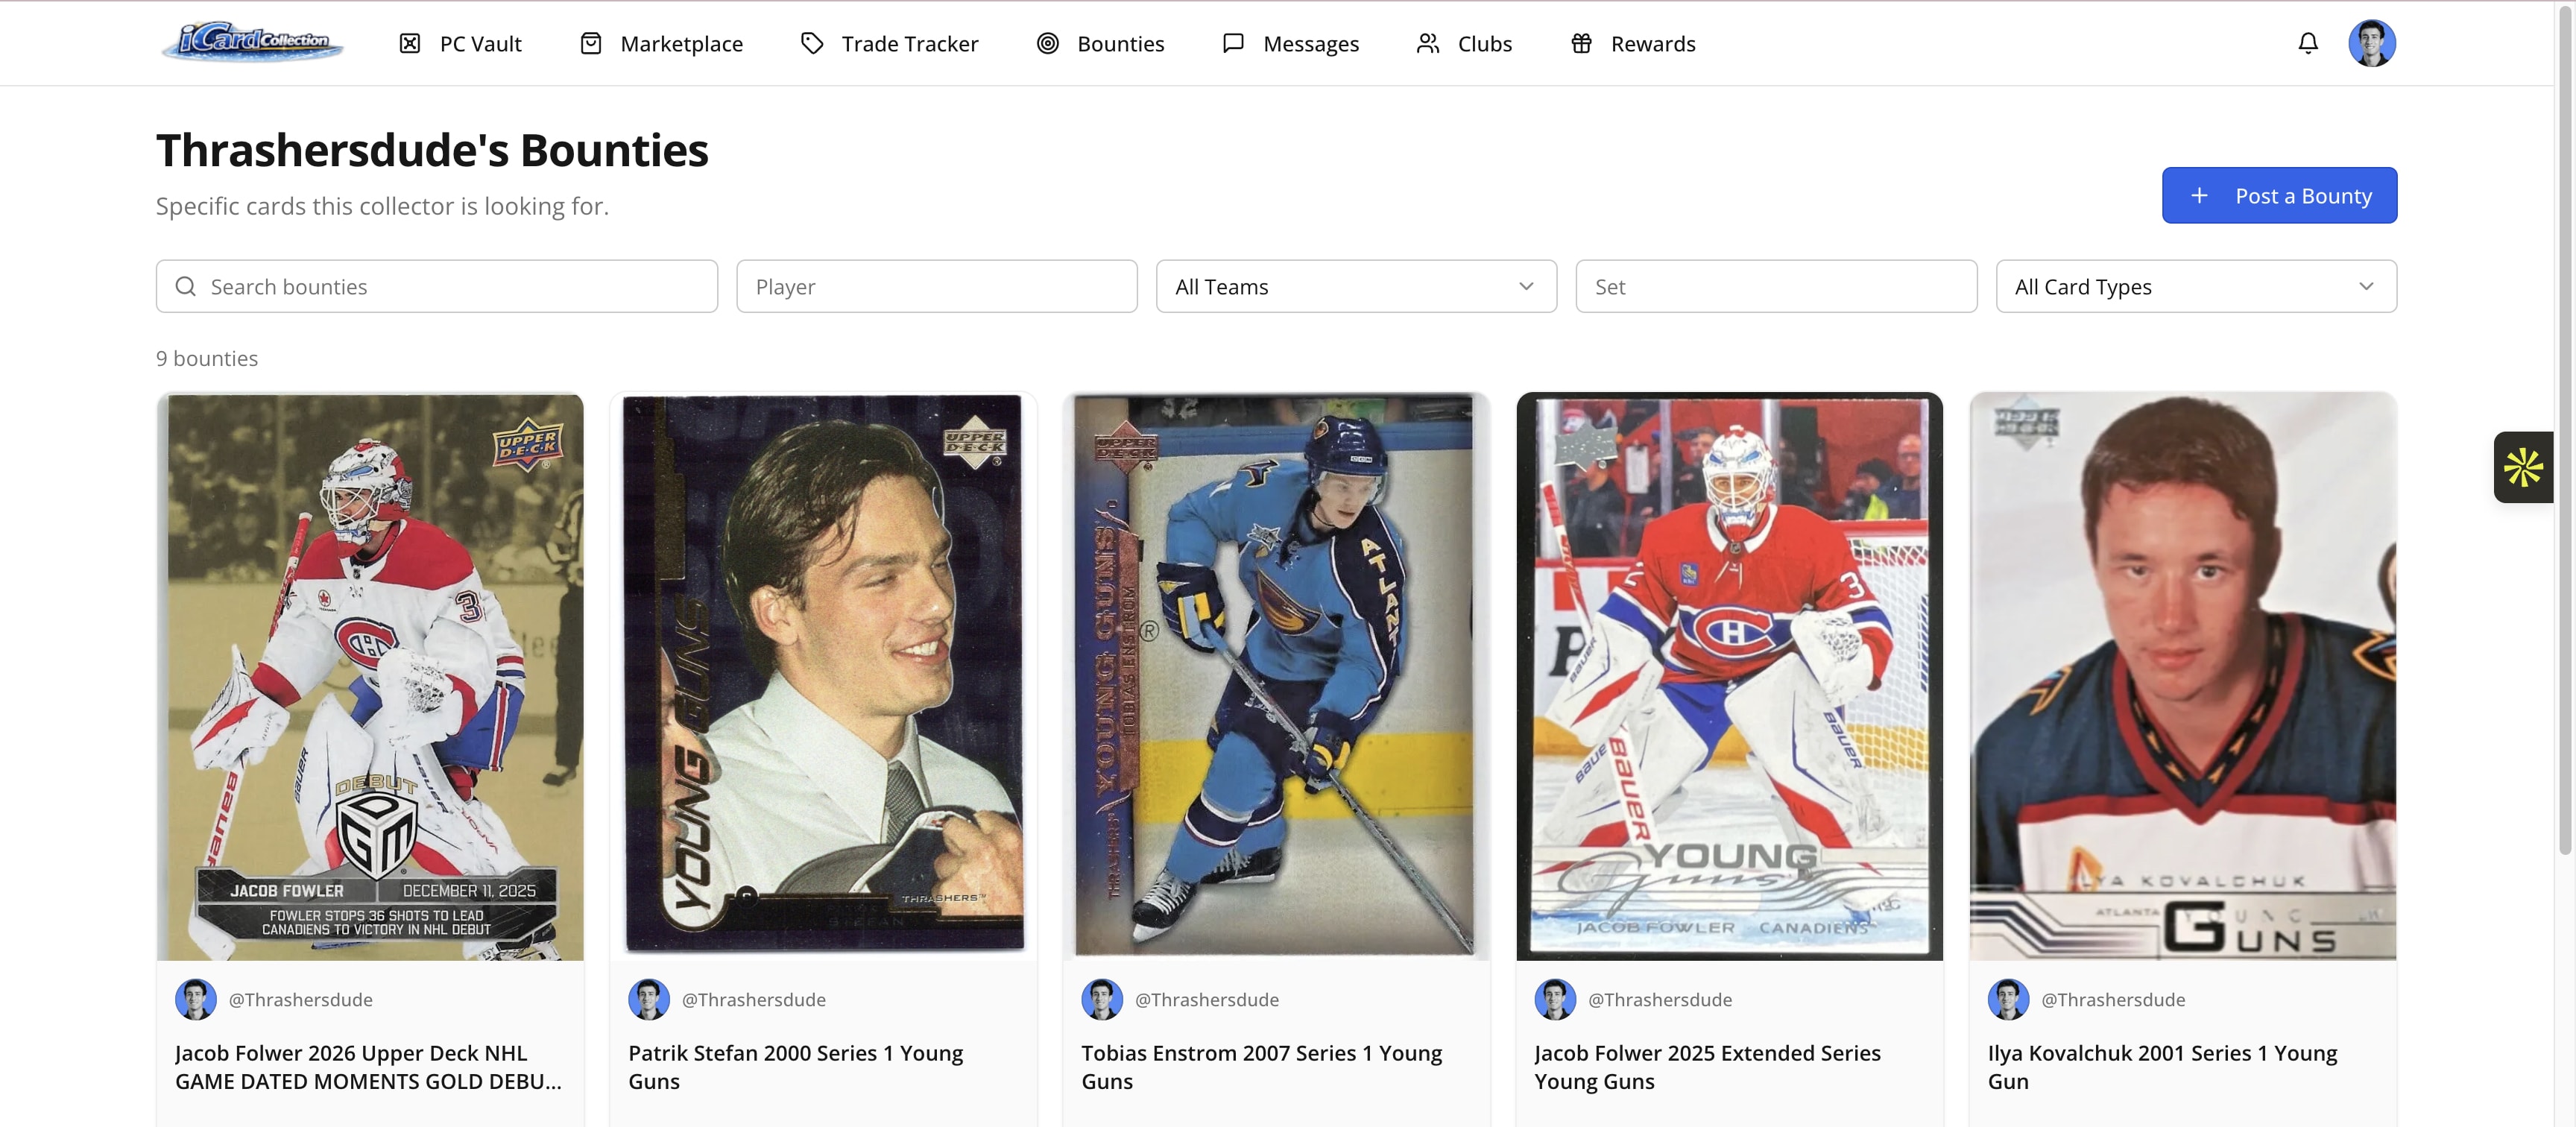Click avatar on Jacob Folwer 2026 card

196,999
